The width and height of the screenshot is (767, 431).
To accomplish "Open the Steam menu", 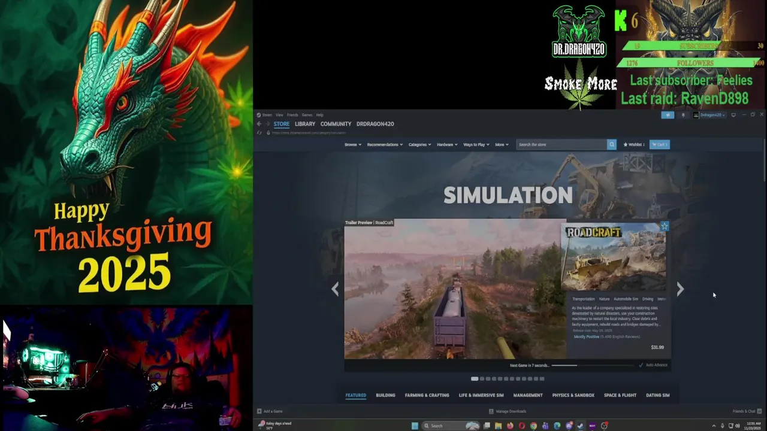I will [265, 115].
